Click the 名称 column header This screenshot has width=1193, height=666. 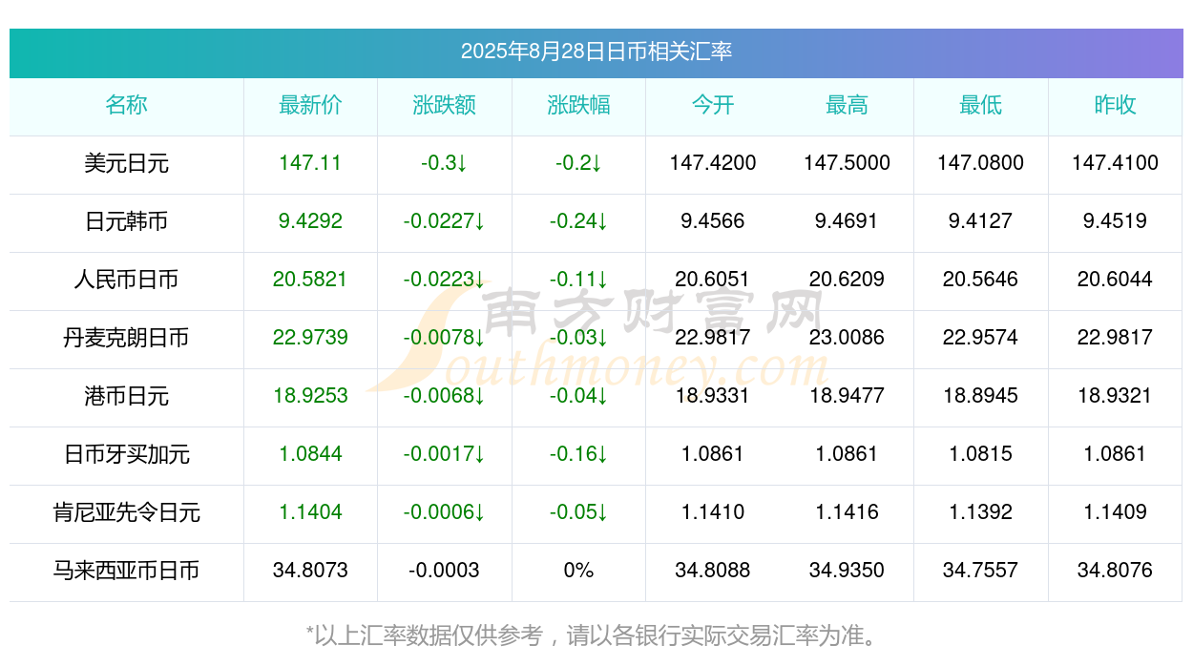click(x=127, y=105)
